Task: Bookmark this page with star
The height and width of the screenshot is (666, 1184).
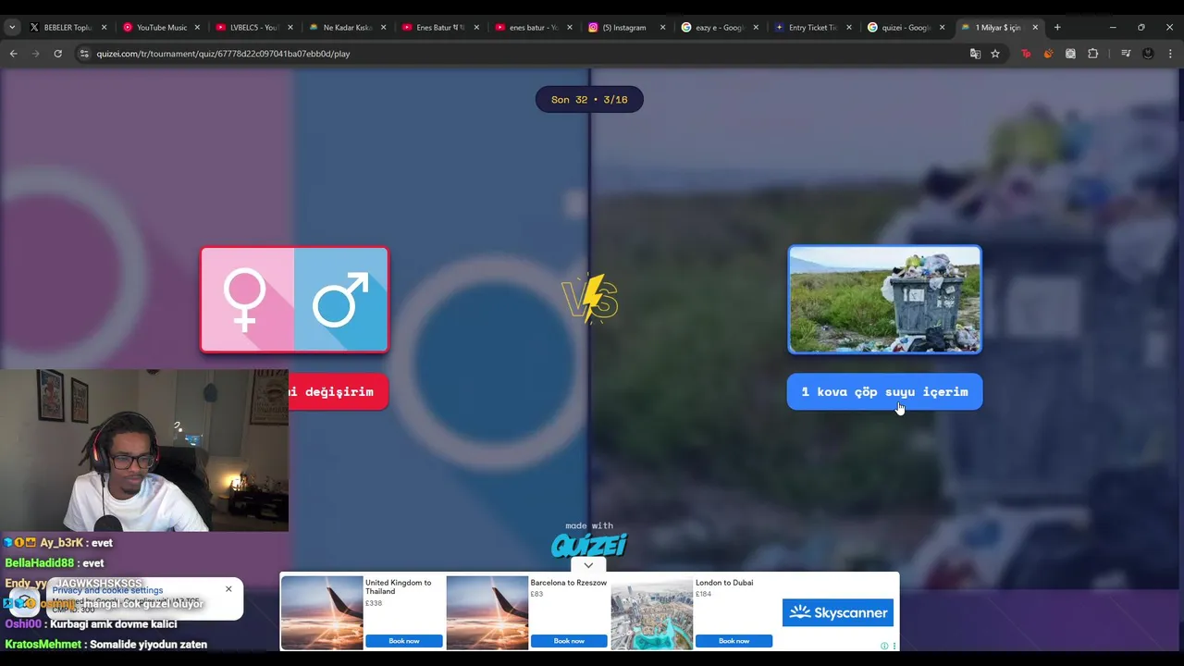Action: (x=995, y=54)
